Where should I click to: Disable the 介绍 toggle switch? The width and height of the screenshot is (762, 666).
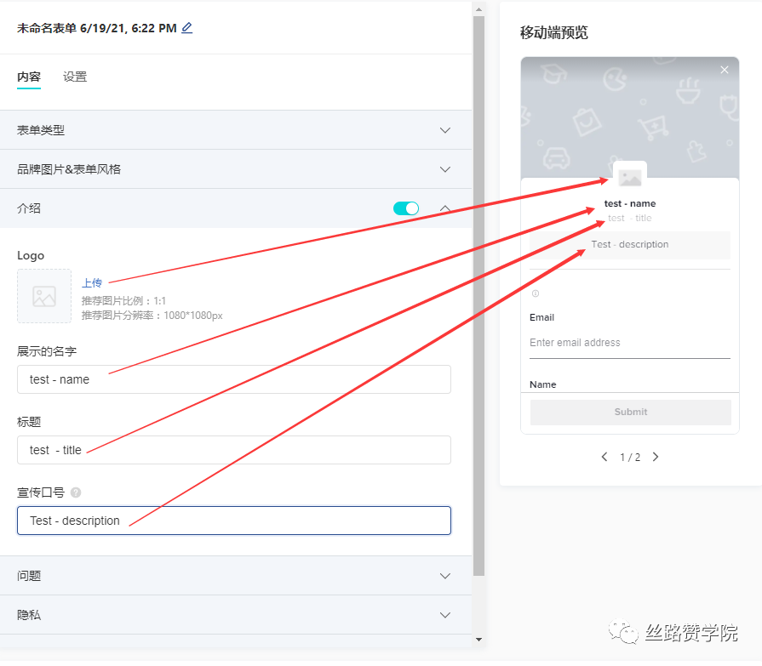406,208
